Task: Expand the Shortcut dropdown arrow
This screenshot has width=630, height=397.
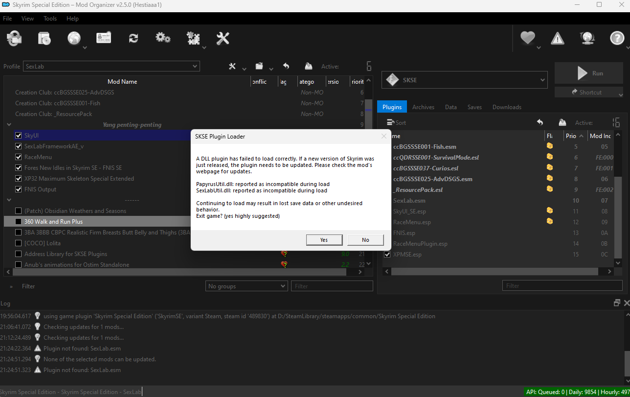Action: pyautogui.click(x=621, y=94)
